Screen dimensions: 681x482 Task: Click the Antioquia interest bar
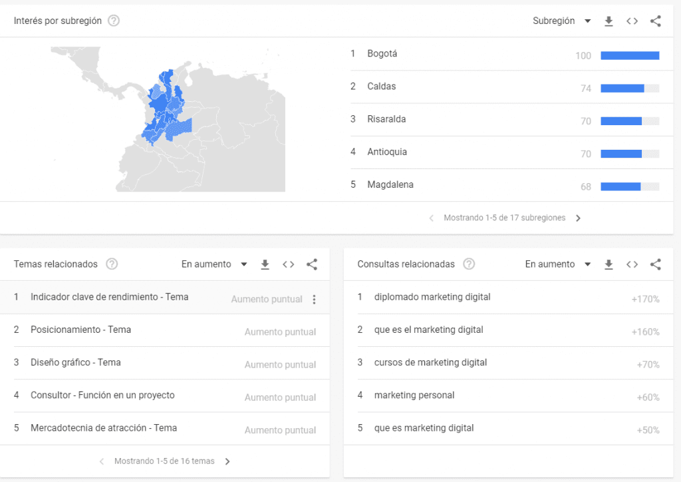tap(630, 154)
